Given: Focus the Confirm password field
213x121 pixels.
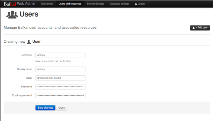Looking at the screenshot, I should click(x=60, y=96).
